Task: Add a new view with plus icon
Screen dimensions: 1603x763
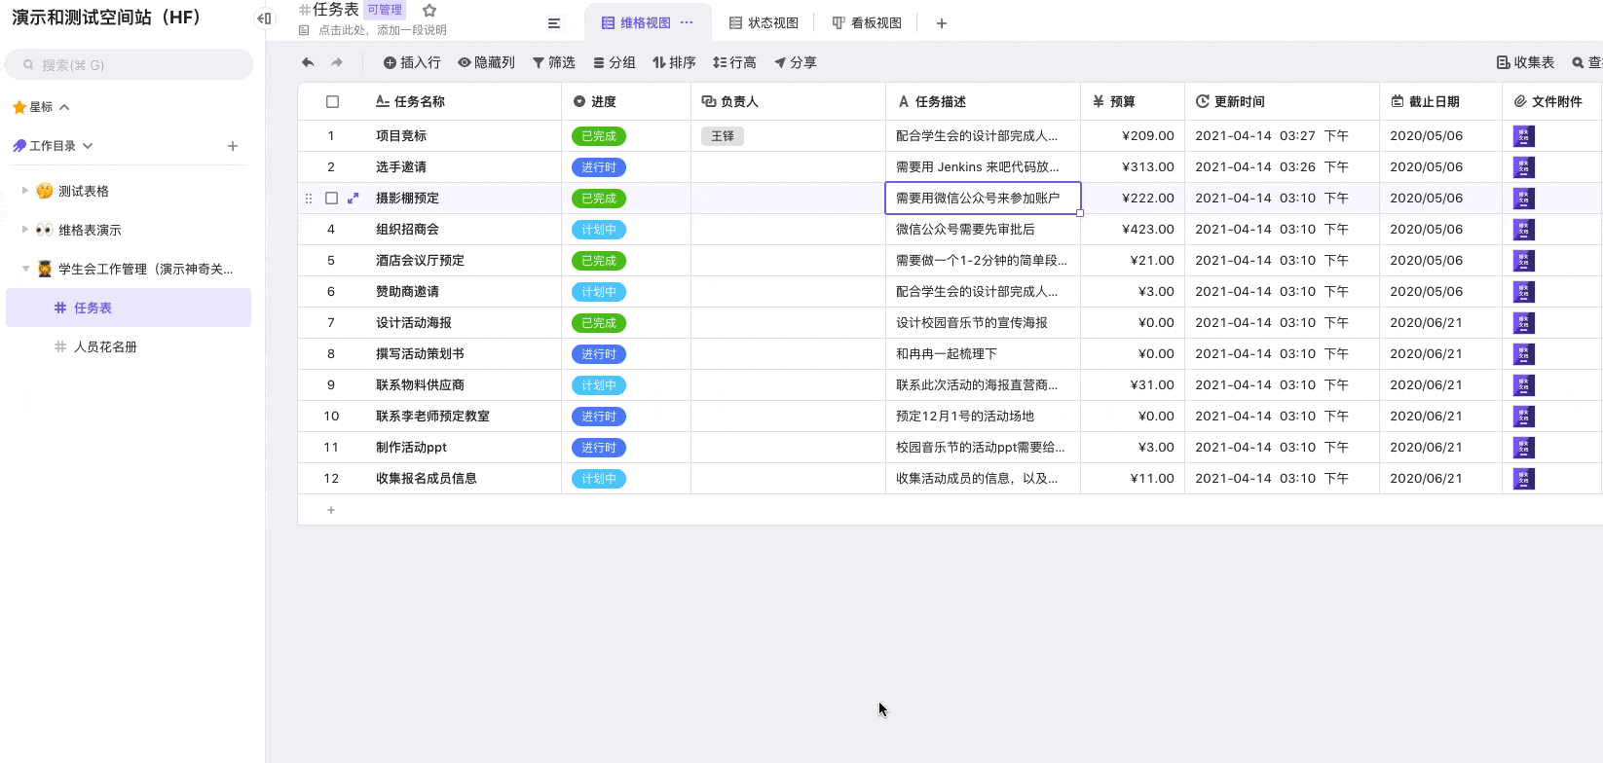Action: [941, 23]
